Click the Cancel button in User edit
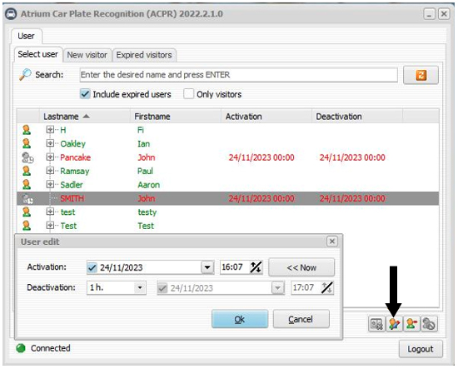The width and height of the screenshot is (458, 369). (x=301, y=319)
